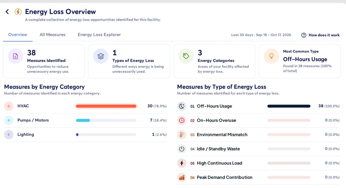
Task: Select the 03 Environmental Mismatch row label
Action: tap(219, 134)
